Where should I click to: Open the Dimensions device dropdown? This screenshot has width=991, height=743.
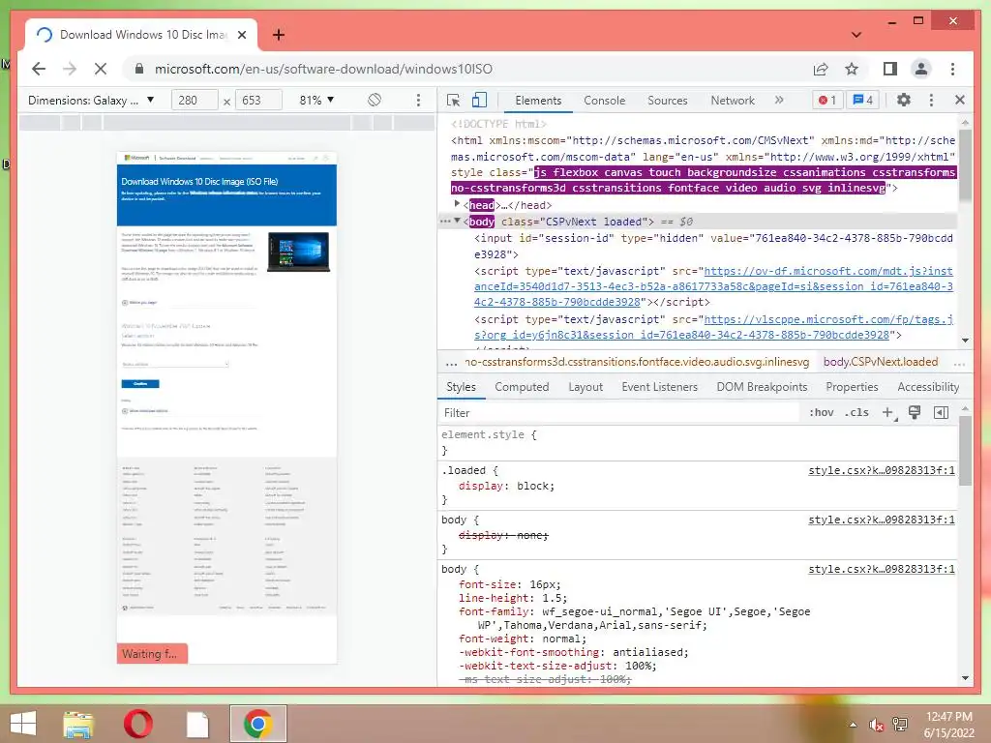coord(91,100)
